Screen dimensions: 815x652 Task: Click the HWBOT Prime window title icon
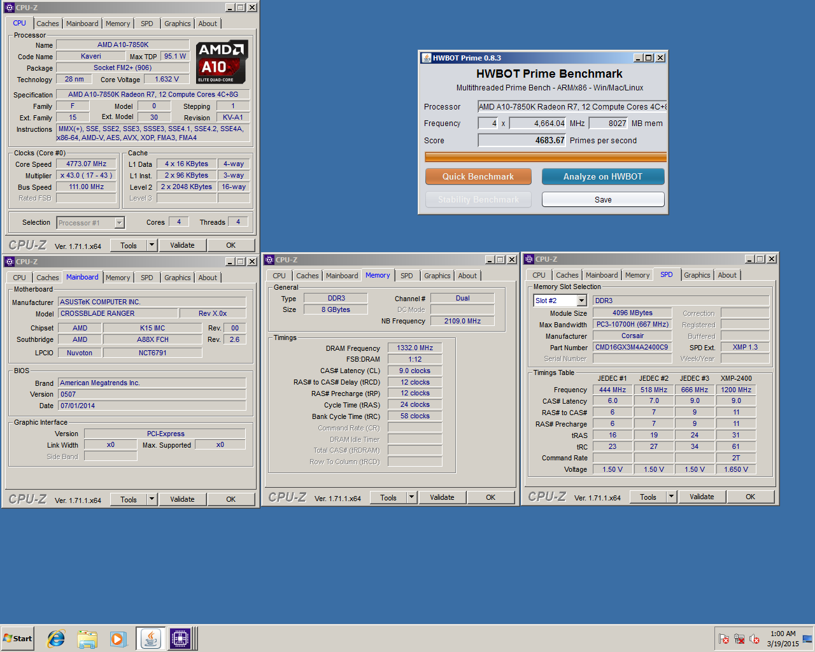(427, 58)
